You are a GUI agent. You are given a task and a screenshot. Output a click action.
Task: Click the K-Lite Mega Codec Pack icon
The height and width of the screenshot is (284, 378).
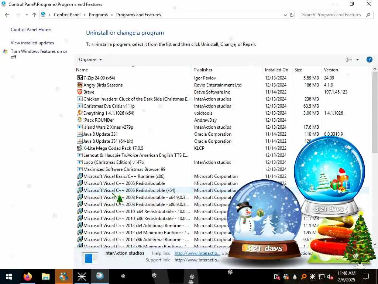pyautogui.click(x=80, y=148)
